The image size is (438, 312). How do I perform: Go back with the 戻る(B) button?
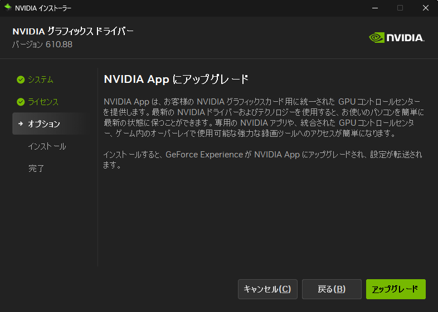pyautogui.click(x=332, y=289)
